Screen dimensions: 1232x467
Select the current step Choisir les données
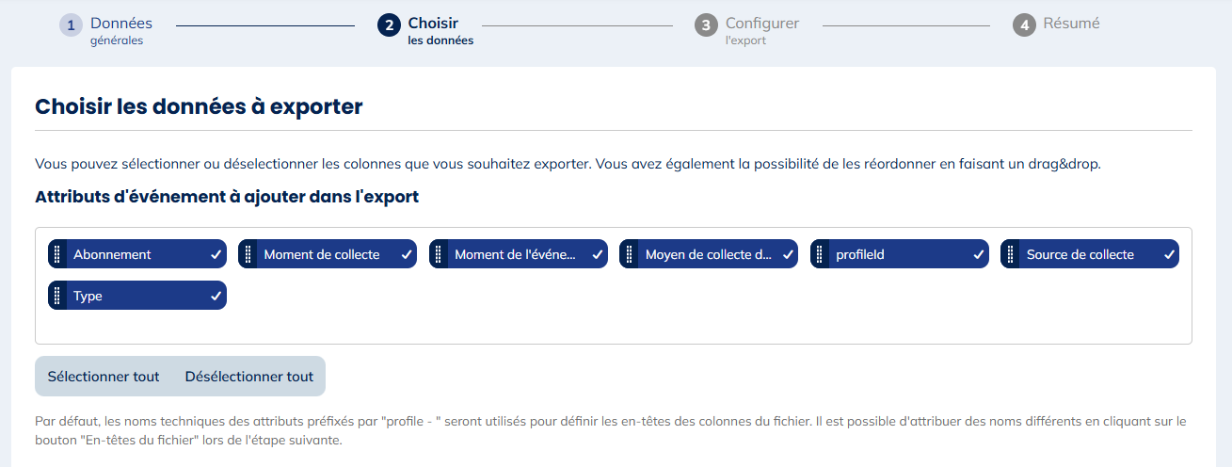(426, 29)
